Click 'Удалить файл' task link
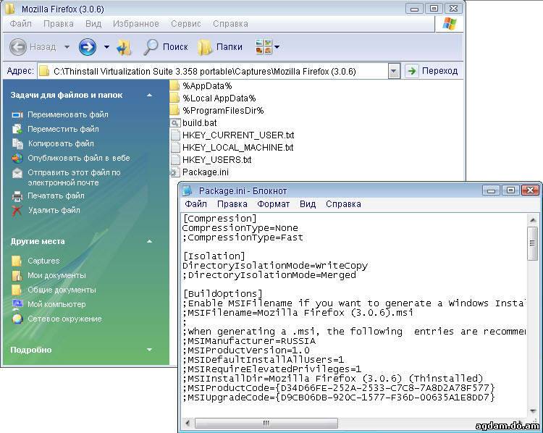Viewport: 543px width, 433px height. pos(54,210)
